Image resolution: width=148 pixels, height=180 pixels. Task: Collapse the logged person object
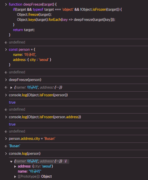11,162
